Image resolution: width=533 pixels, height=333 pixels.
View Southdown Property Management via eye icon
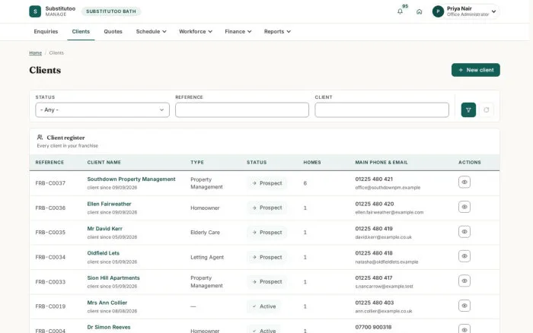(x=464, y=182)
